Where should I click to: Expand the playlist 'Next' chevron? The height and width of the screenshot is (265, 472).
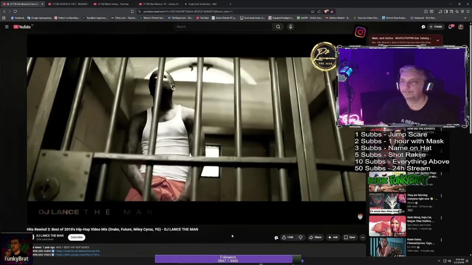(438, 40)
